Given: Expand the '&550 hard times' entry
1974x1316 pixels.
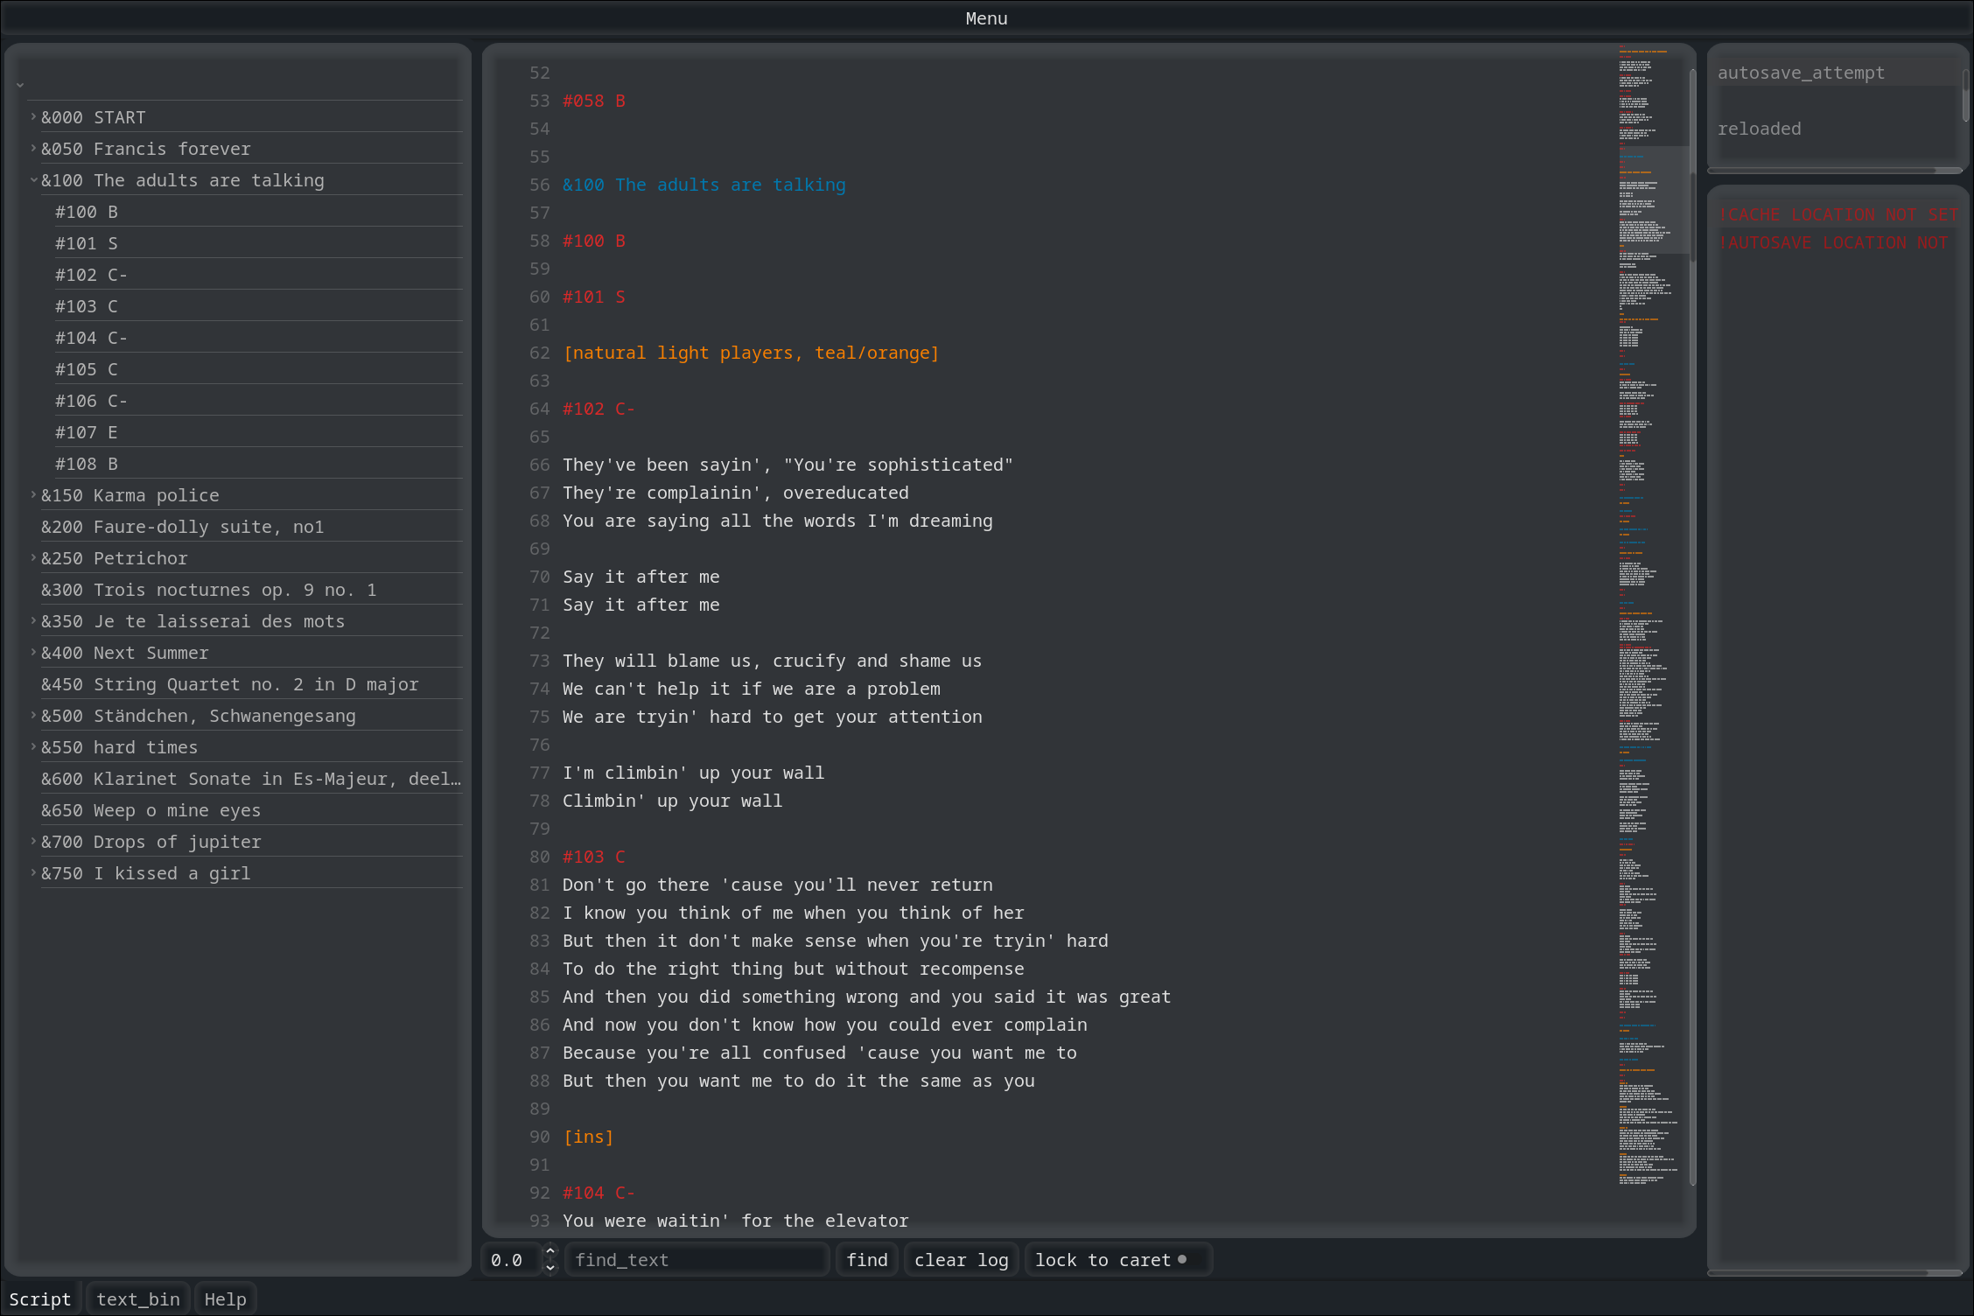Looking at the screenshot, I should tap(32, 746).
